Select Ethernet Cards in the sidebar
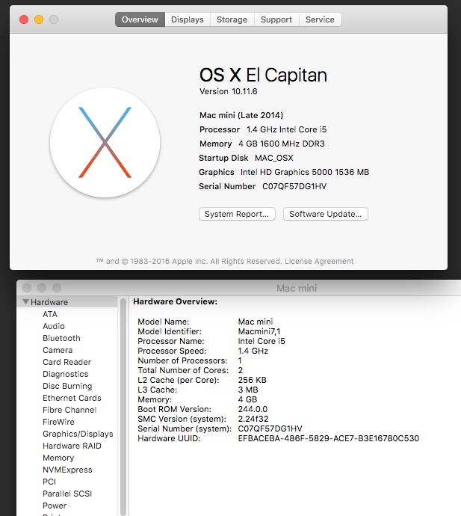 pyautogui.click(x=72, y=398)
